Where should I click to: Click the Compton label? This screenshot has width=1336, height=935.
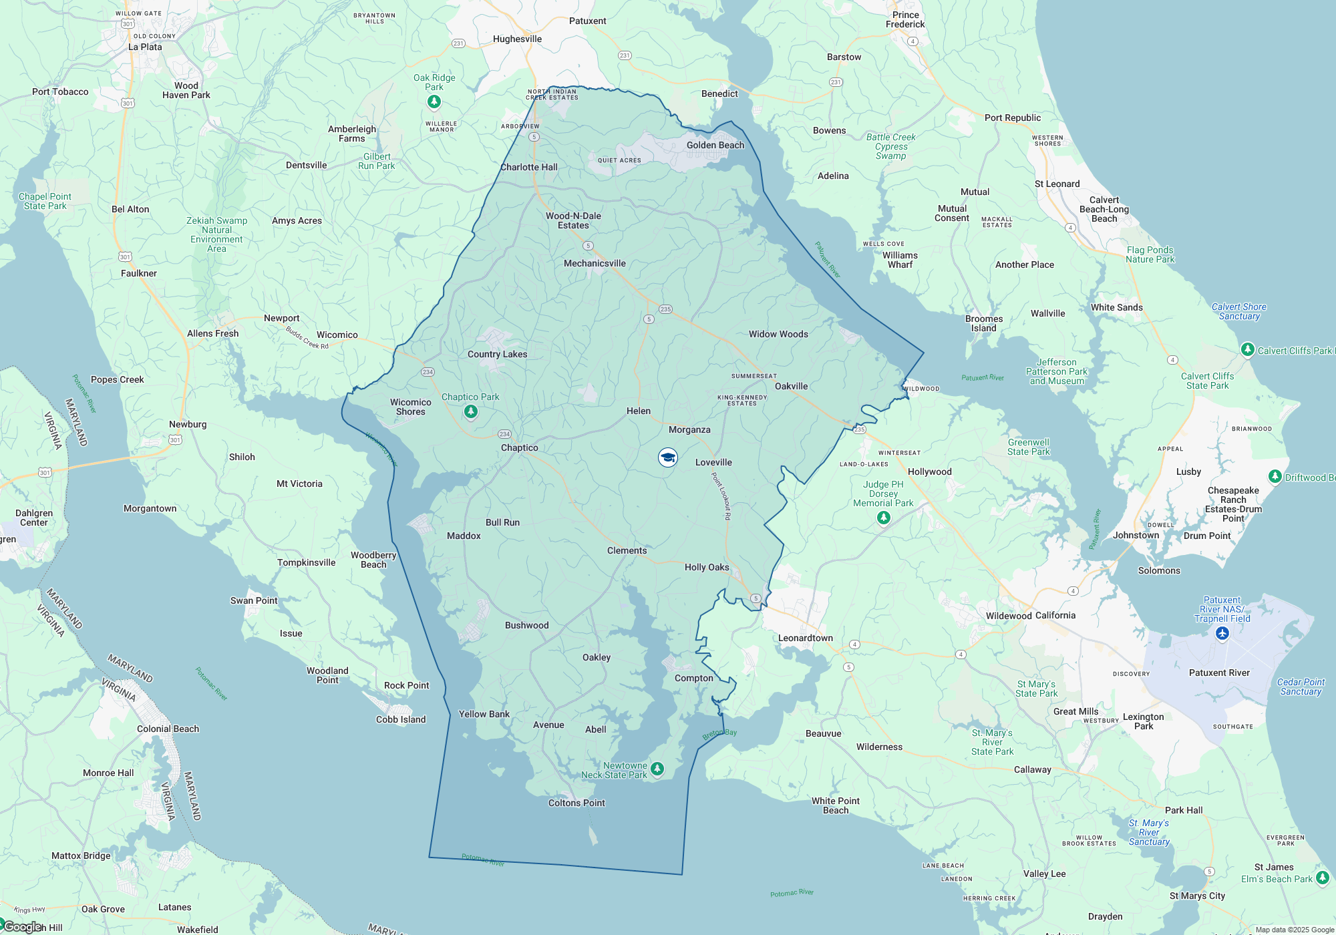coord(693,678)
